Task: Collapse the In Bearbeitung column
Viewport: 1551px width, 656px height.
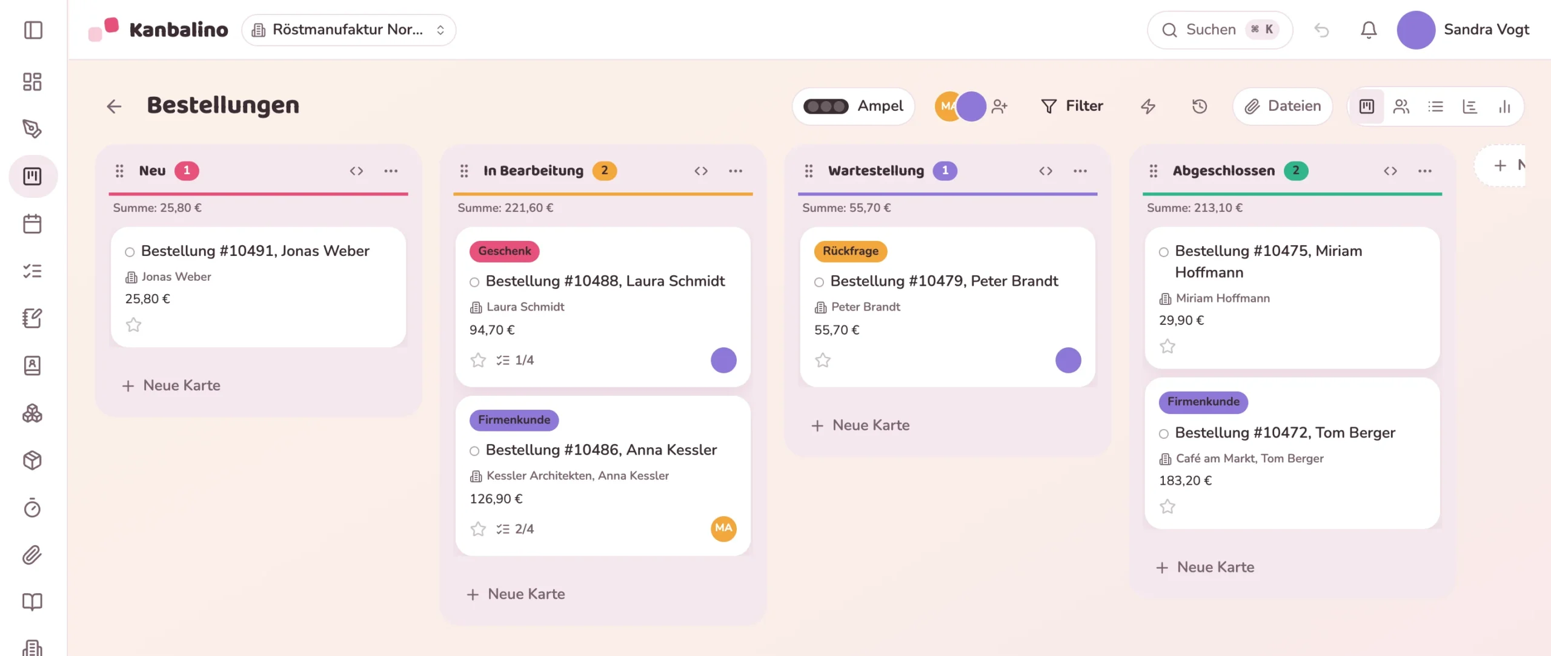Action: [x=701, y=171]
